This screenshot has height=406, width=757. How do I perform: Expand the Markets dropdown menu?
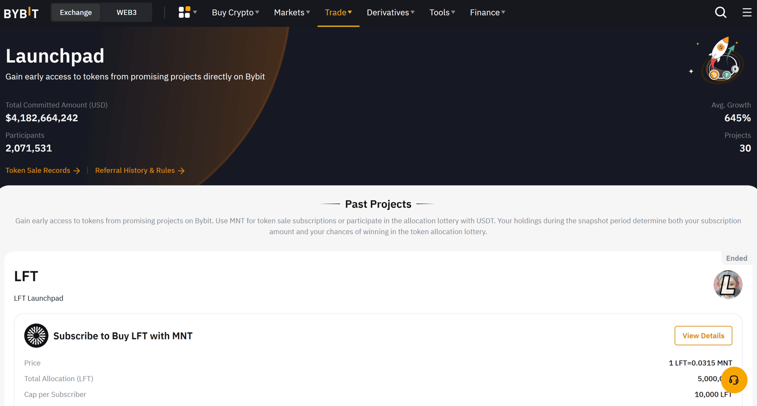[x=292, y=12]
